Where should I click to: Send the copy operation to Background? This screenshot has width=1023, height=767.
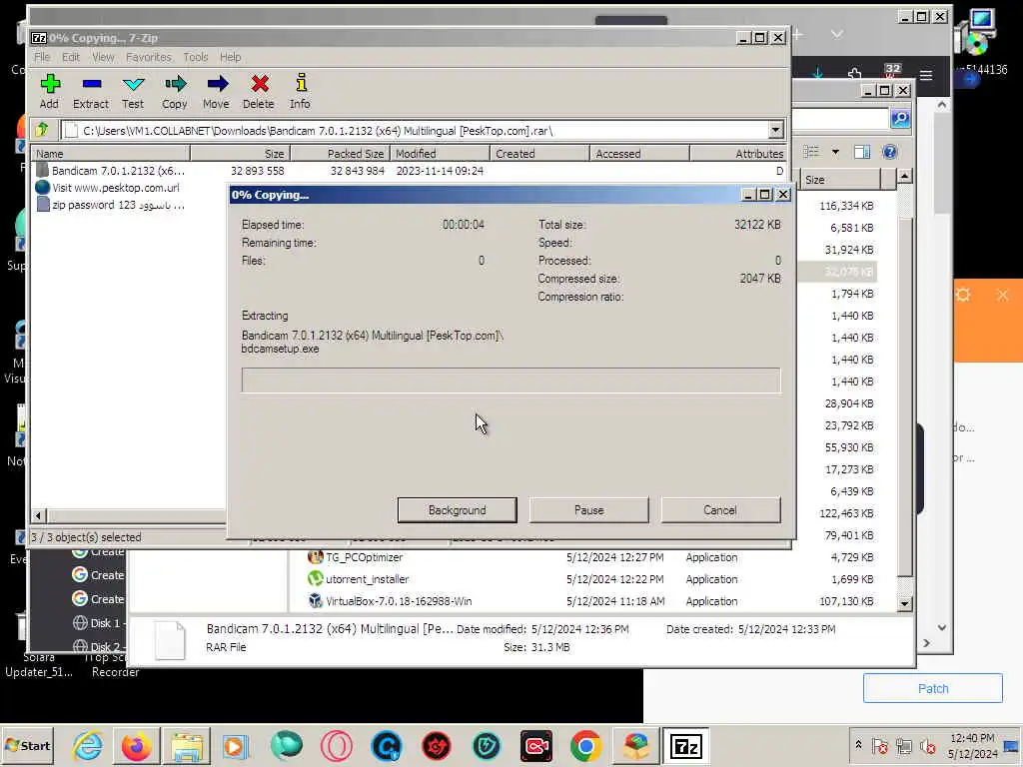click(457, 510)
